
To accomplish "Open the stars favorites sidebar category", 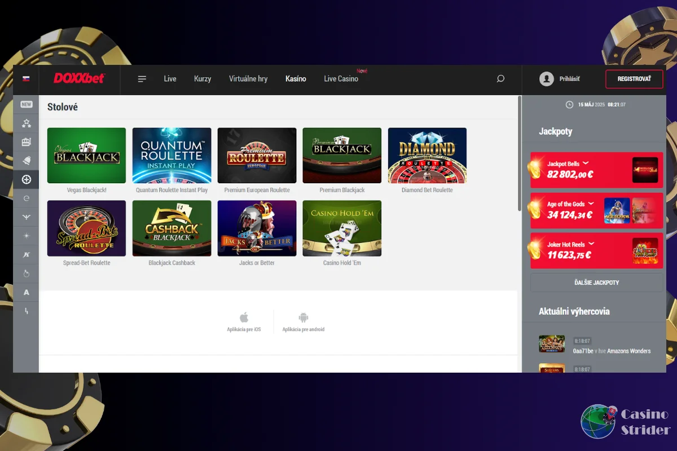I will point(27,123).
